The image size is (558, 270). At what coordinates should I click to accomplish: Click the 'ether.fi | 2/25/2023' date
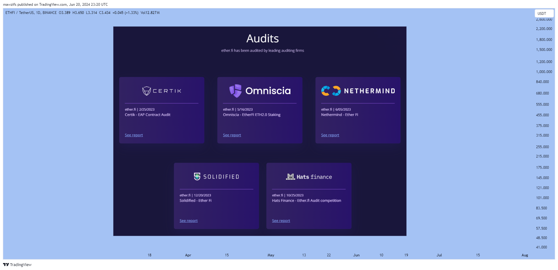click(x=140, y=109)
